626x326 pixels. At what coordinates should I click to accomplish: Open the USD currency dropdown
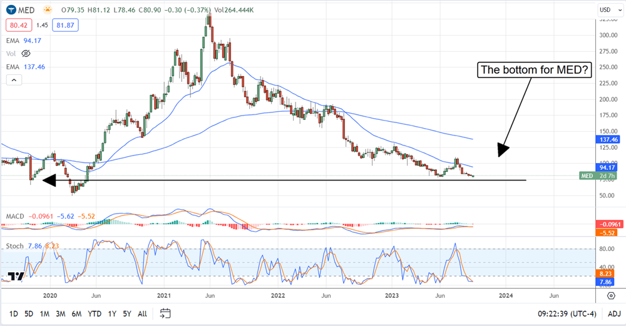point(605,10)
